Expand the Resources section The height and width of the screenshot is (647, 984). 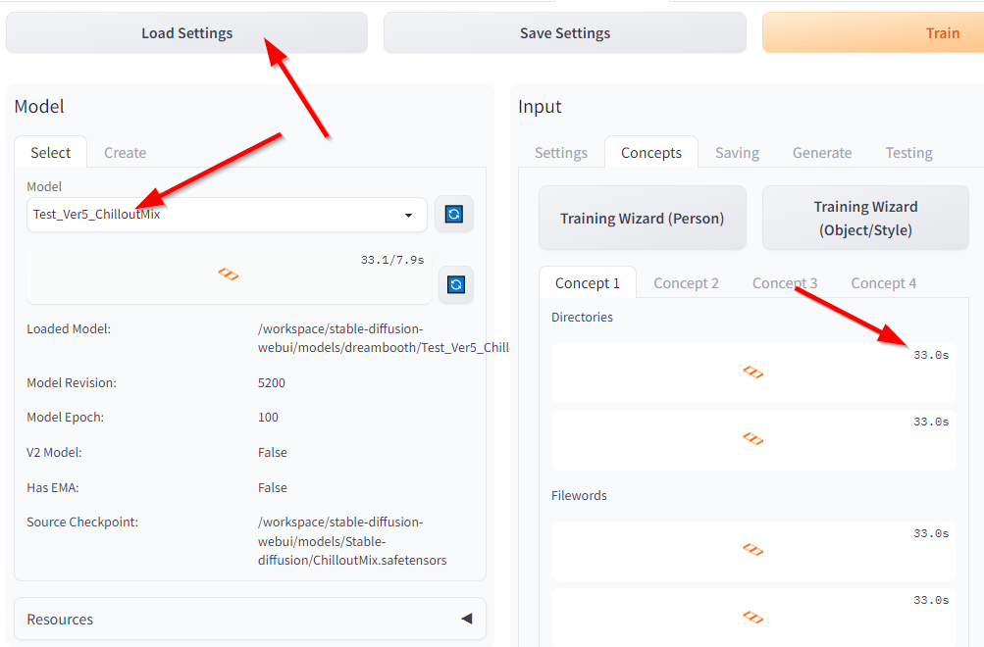250,620
